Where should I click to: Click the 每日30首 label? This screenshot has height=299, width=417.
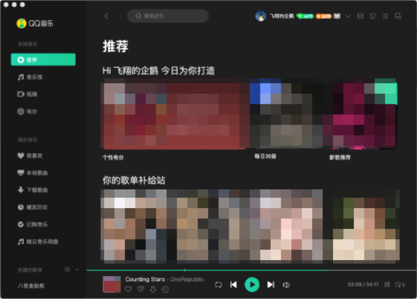pyautogui.click(x=265, y=156)
